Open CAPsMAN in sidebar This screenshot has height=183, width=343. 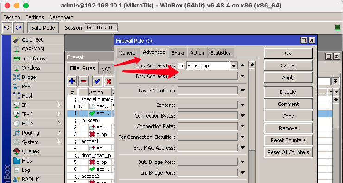click(x=33, y=49)
